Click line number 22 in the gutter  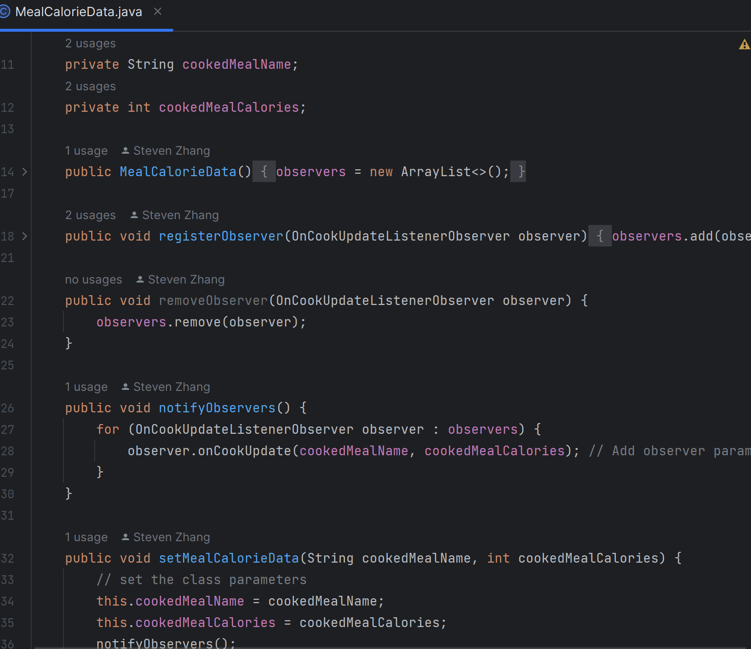coord(7,301)
